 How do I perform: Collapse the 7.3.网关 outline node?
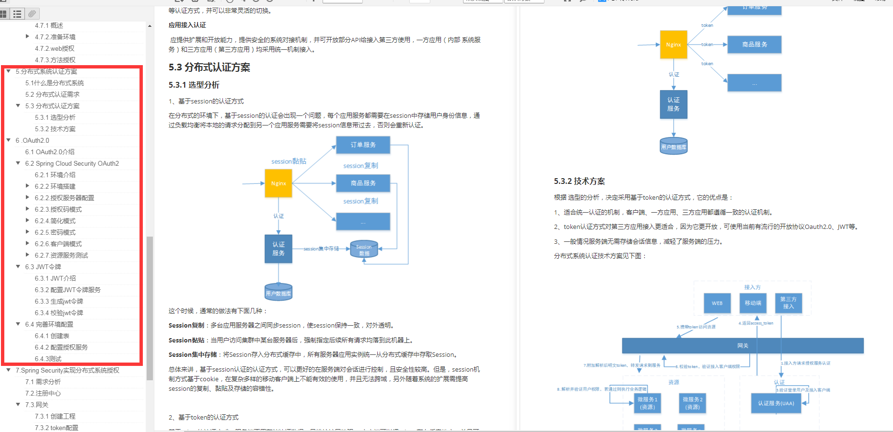(x=18, y=404)
